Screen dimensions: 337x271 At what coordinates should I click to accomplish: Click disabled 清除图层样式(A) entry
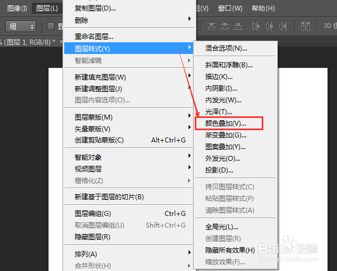(x=235, y=210)
